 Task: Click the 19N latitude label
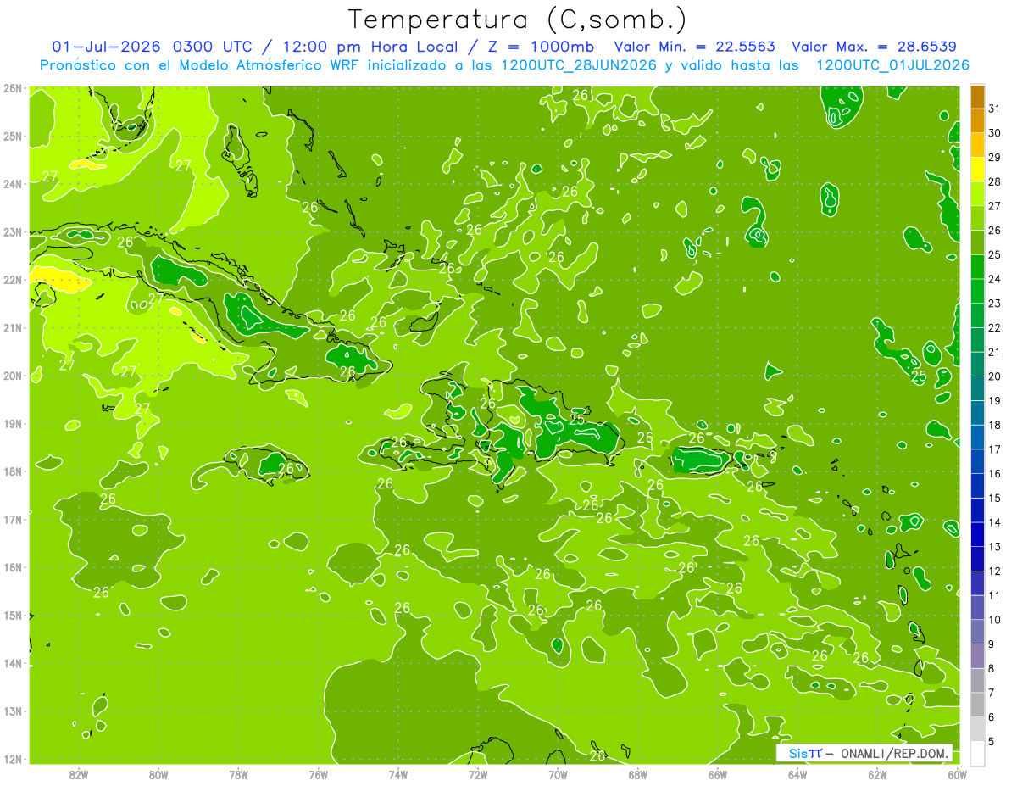(x=13, y=423)
